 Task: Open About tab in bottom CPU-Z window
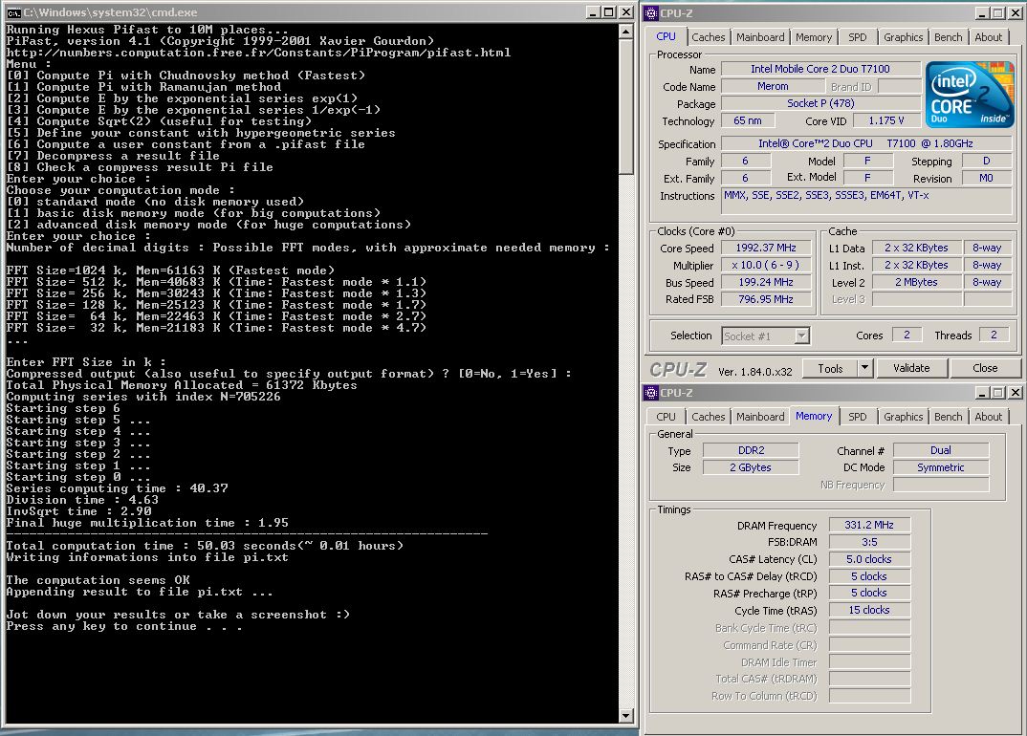click(x=988, y=417)
